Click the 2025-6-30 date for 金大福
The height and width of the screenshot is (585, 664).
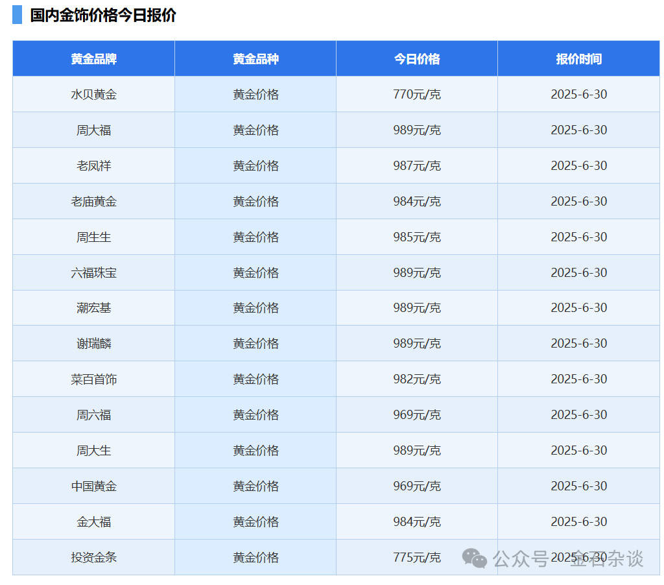tap(578, 521)
